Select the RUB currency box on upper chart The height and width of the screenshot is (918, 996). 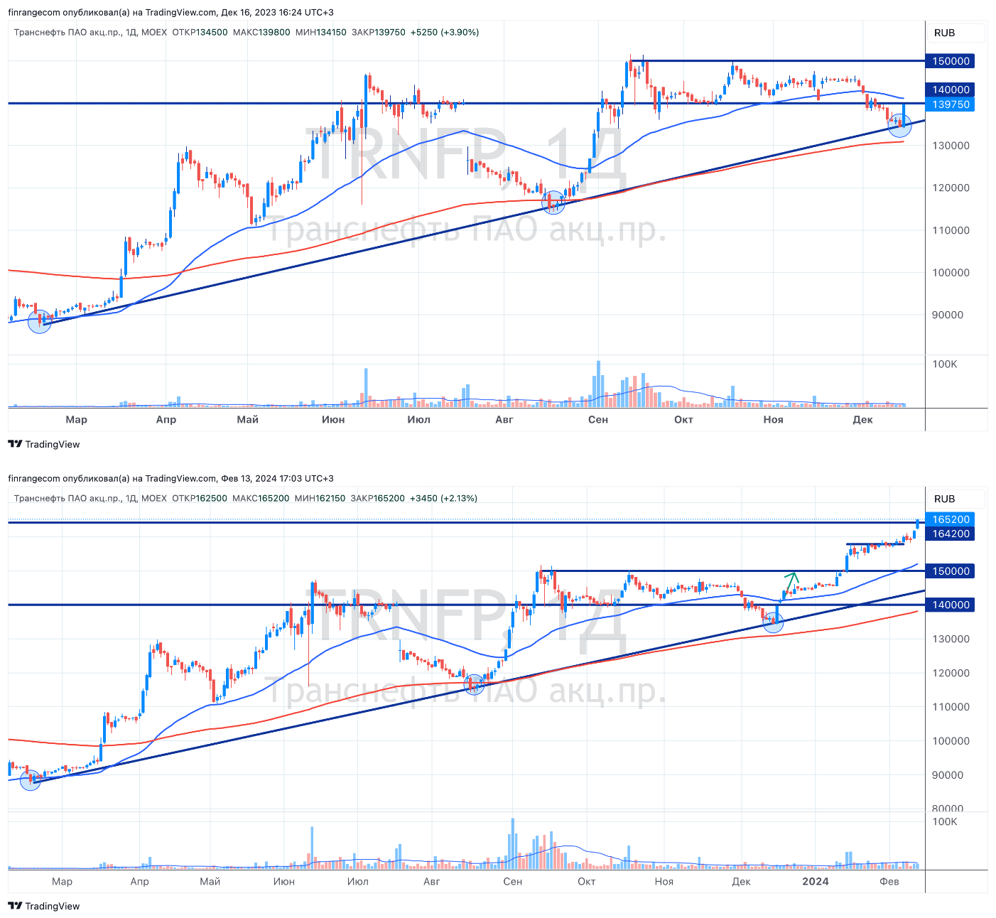click(x=956, y=33)
